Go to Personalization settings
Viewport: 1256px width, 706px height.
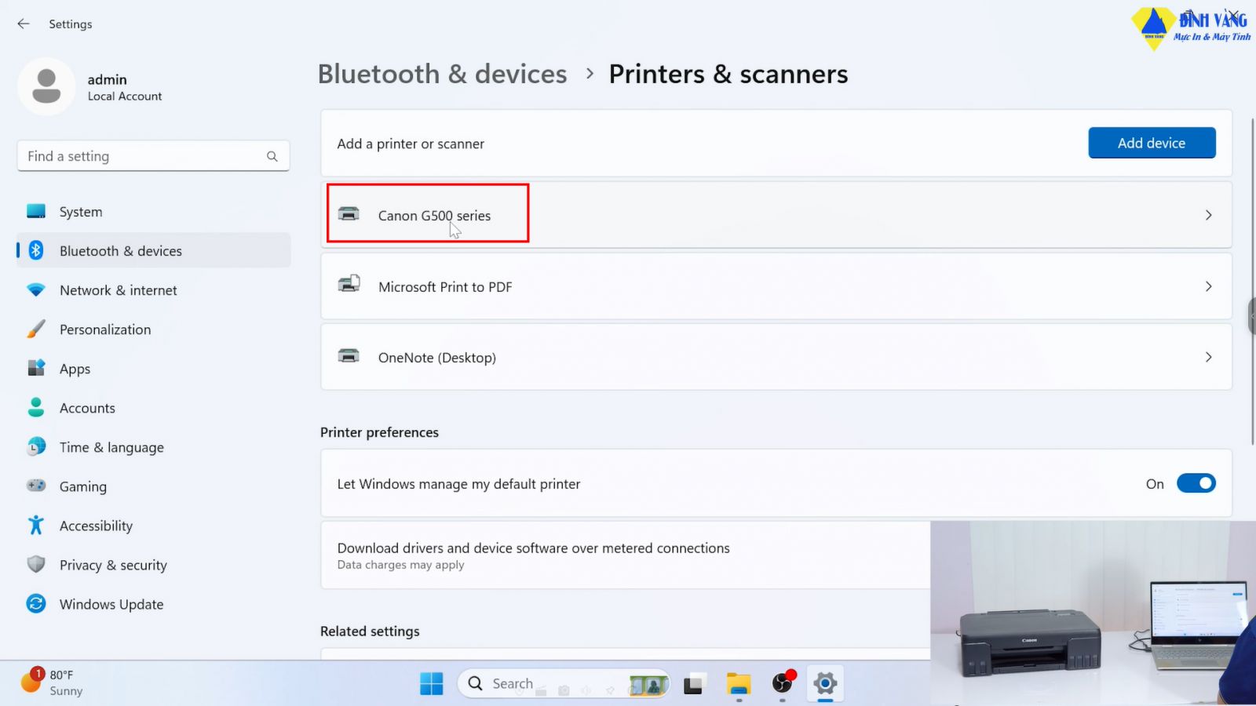pyautogui.click(x=153, y=329)
